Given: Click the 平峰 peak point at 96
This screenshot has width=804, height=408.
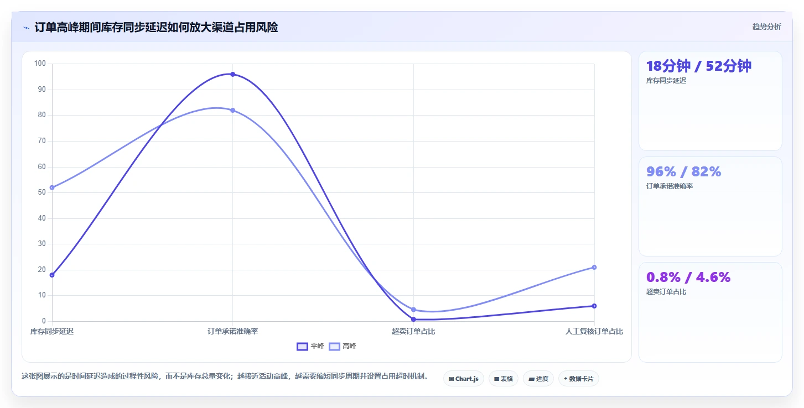Looking at the screenshot, I should point(232,74).
